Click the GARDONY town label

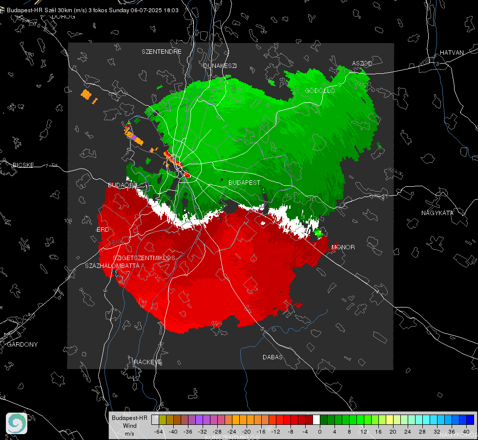click(22, 345)
